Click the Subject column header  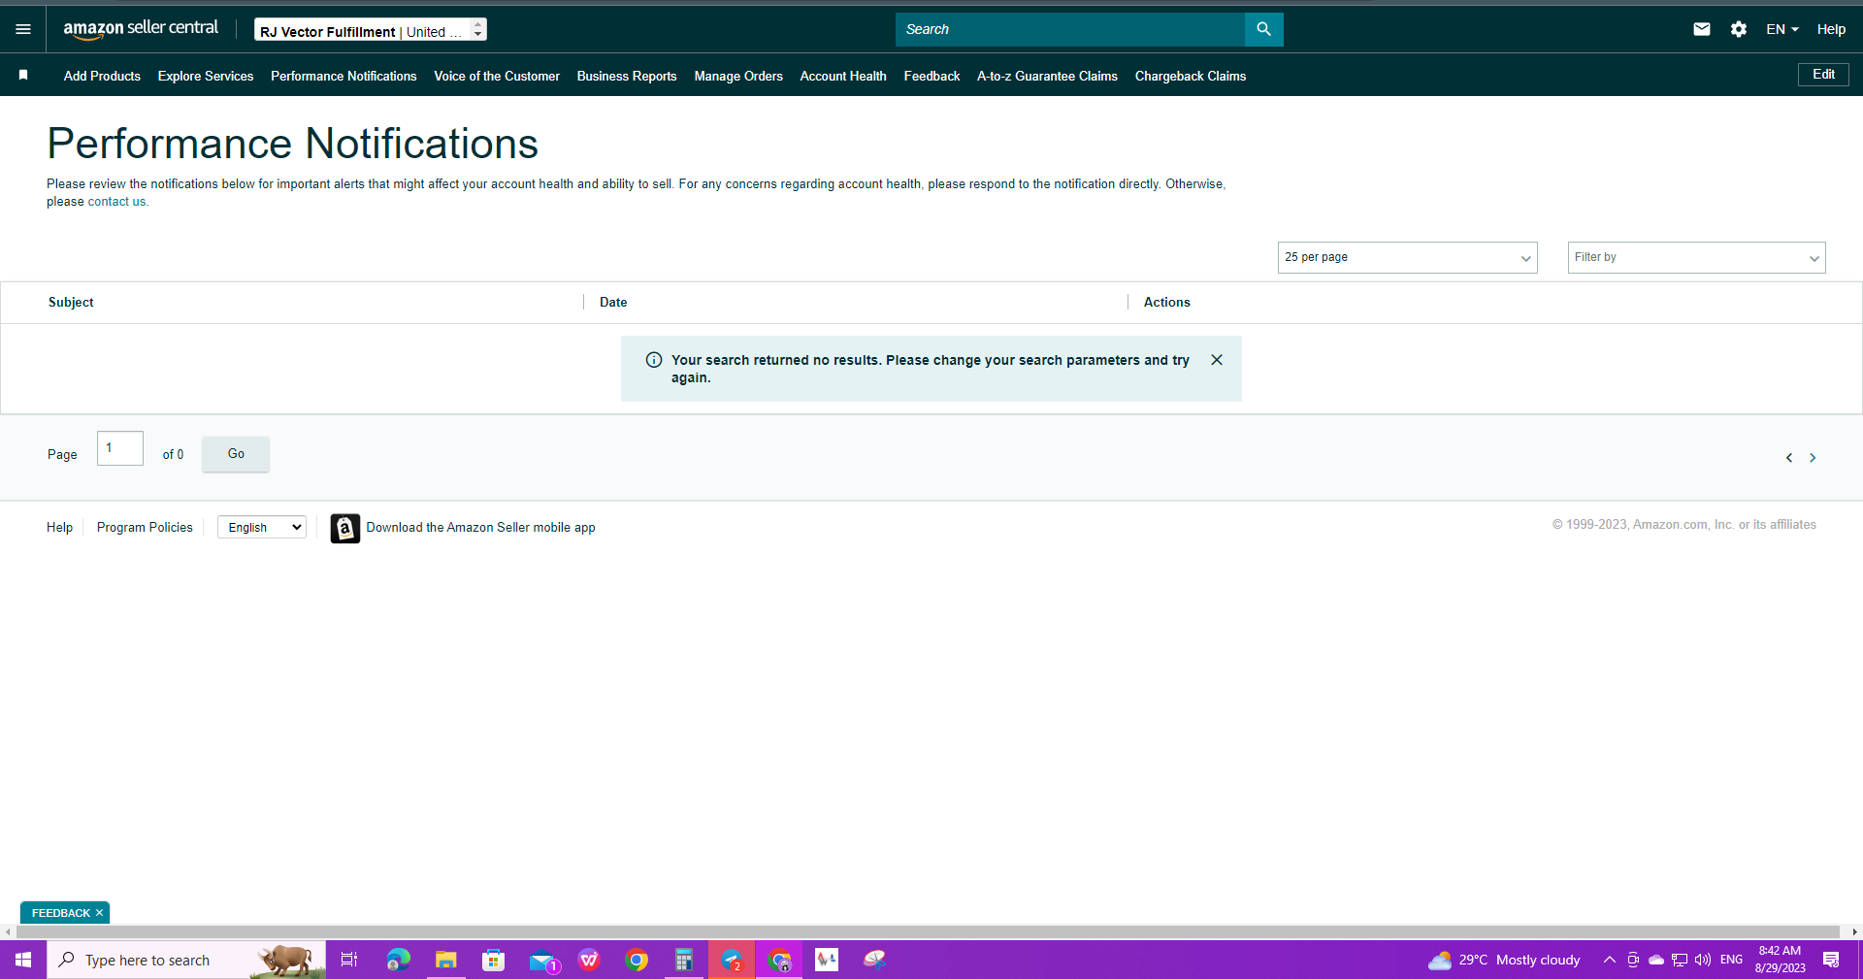pos(71,302)
